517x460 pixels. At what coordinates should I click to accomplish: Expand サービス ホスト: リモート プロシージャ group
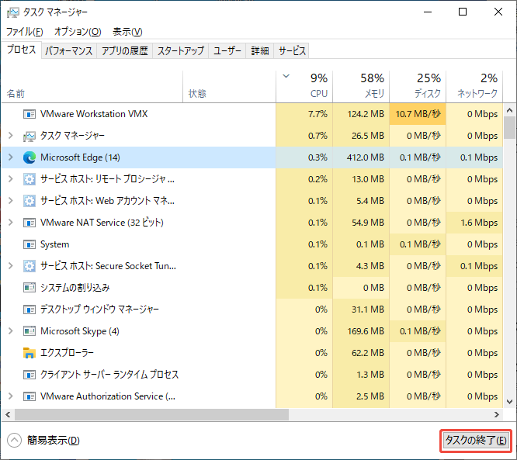(11, 179)
